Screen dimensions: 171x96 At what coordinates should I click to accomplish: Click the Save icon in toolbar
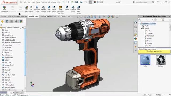pyautogui.click(x=77, y=2)
